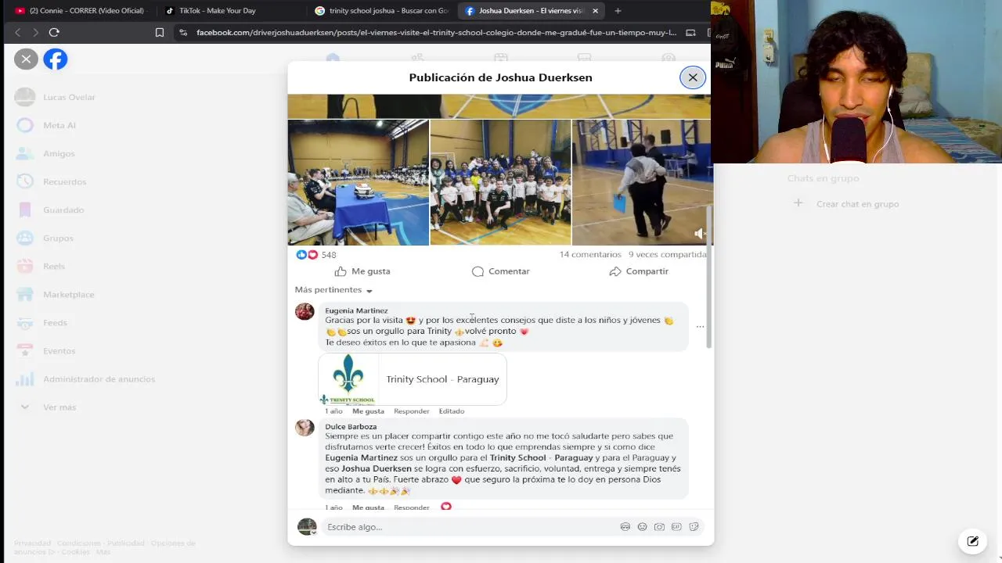Click Me gusta button on the post
The width and height of the screenshot is (1002, 563).
[362, 271]
